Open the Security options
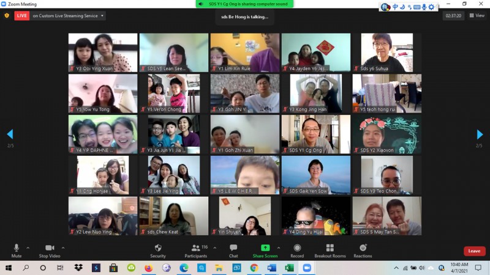This screenshot has height=275, width=490. pyautogui.click(x=158, y=250)
